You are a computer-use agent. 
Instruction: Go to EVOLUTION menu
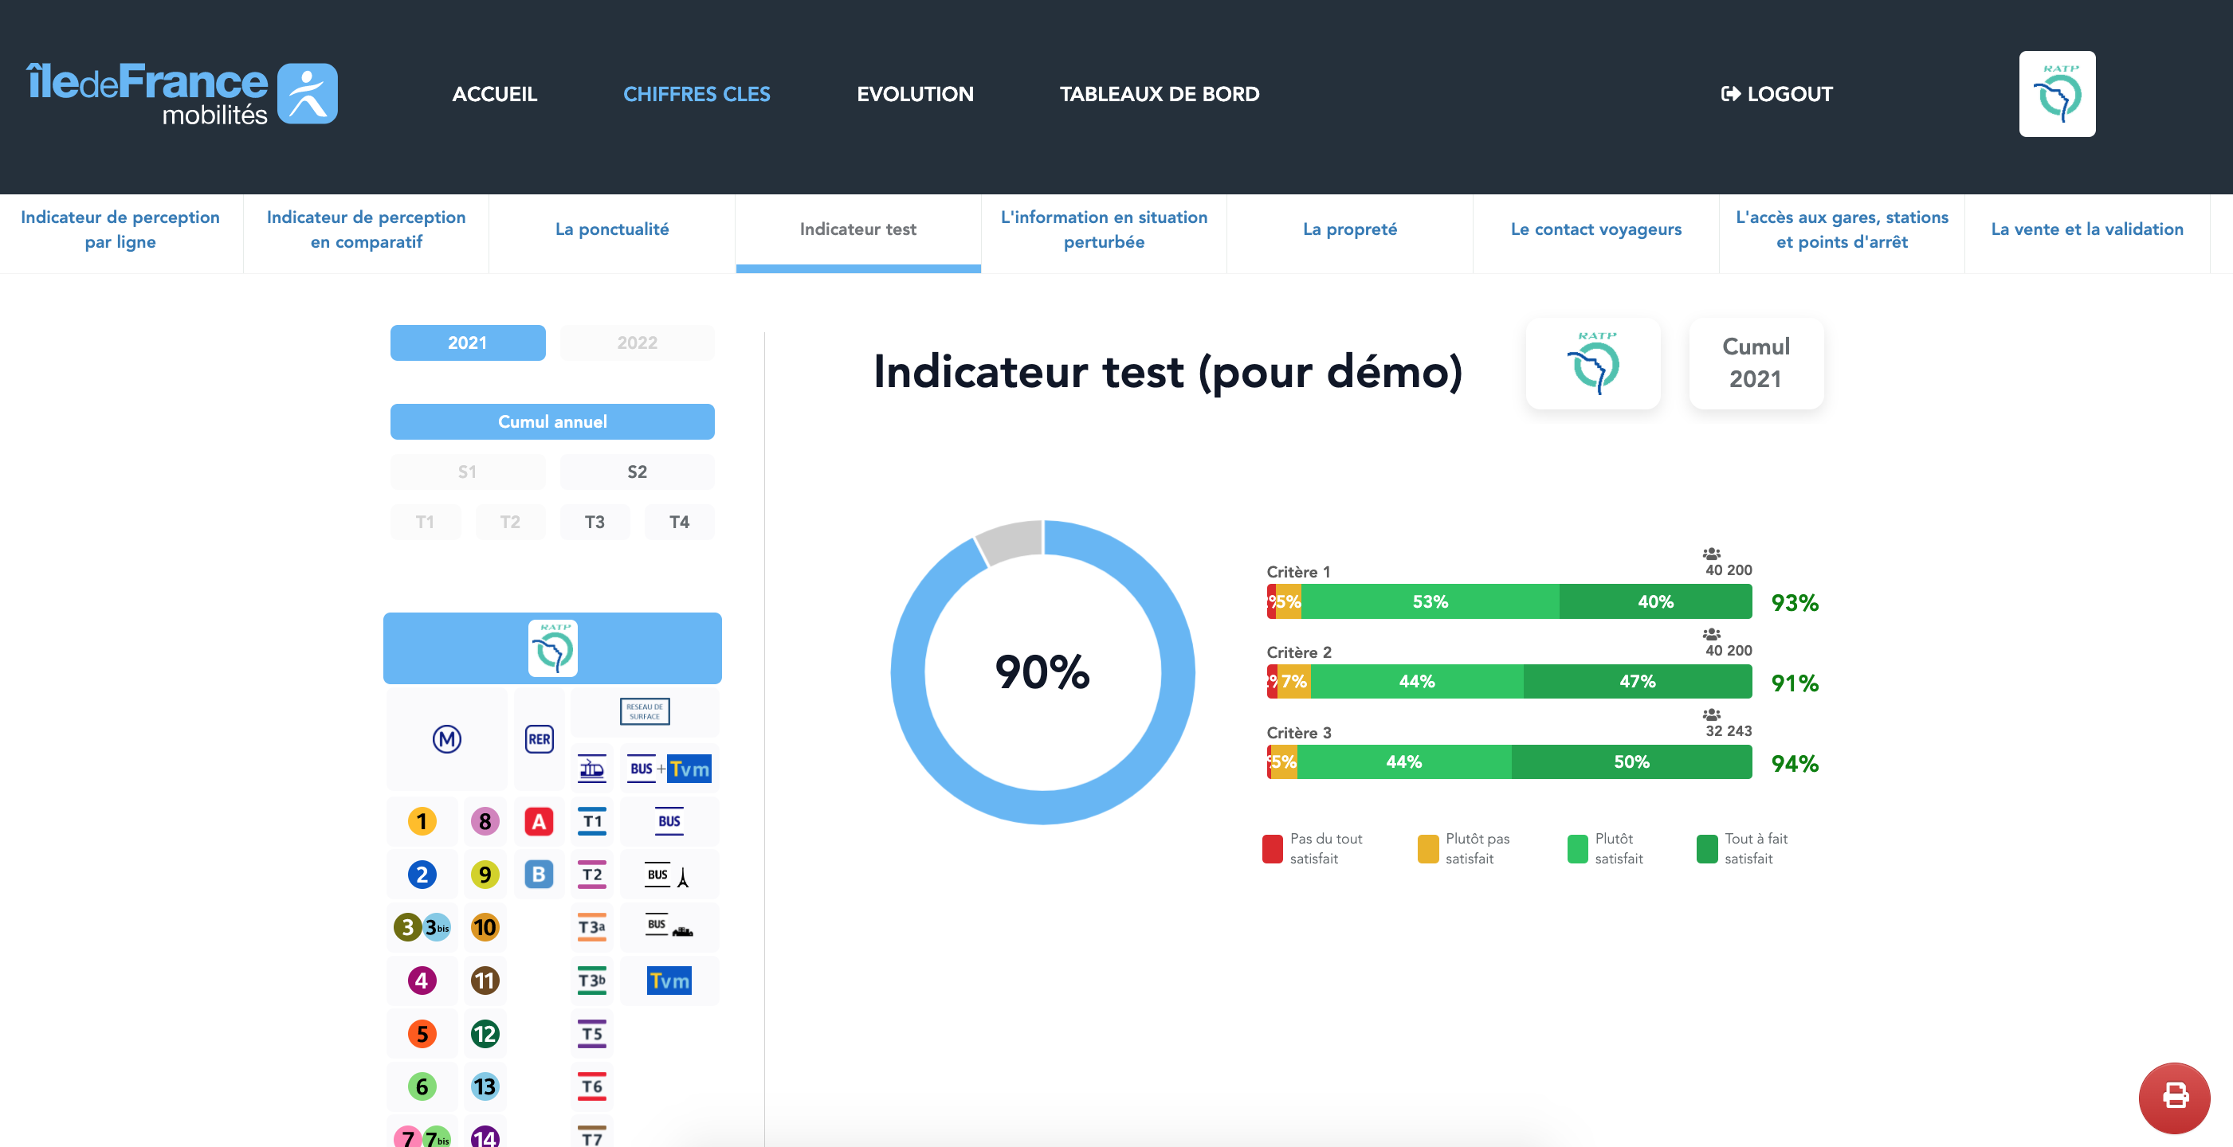click(x=915, y=93)
